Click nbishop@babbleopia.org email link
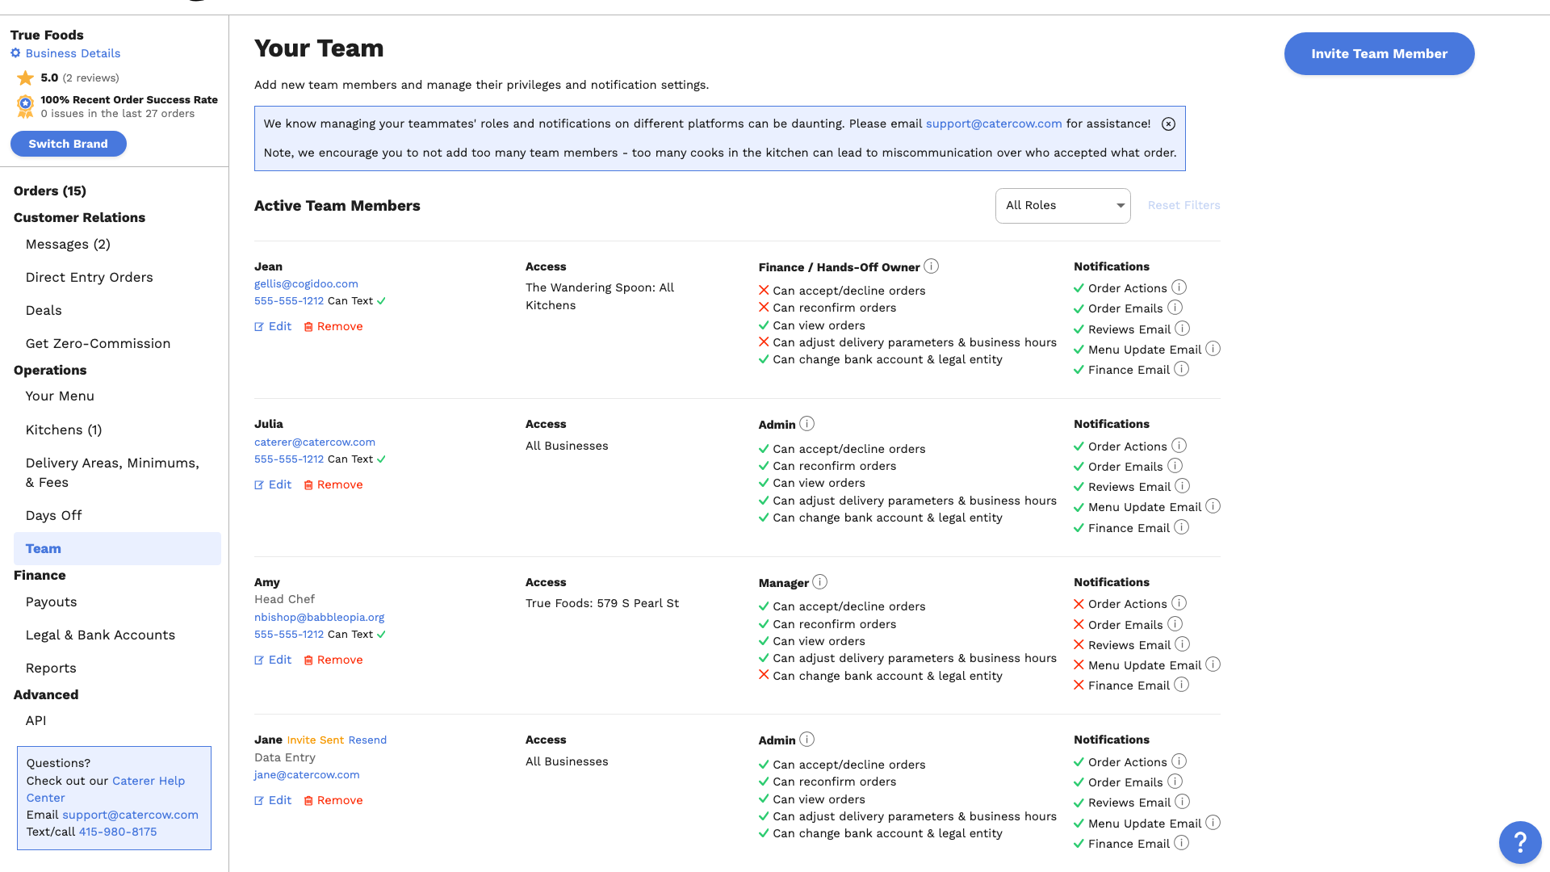 pos(319,617)
